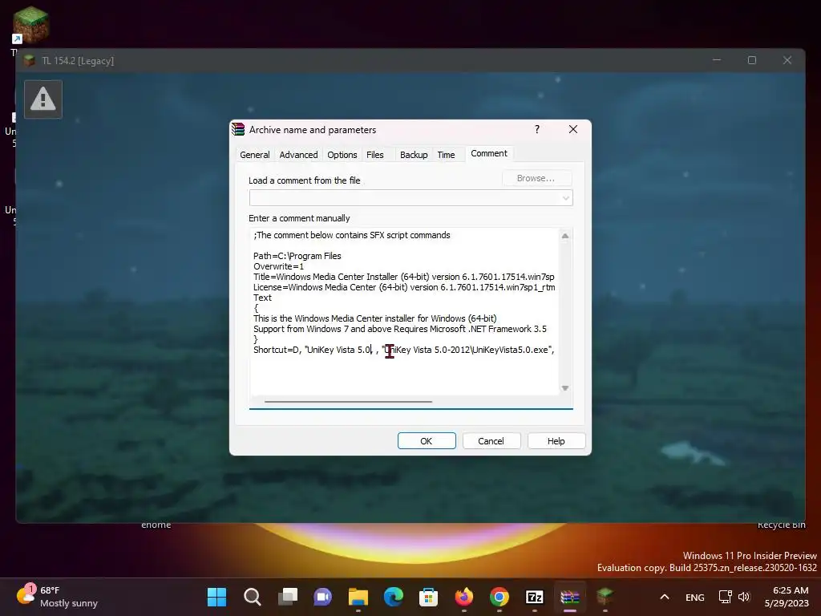Screen dimensions: 821x616
Task: Go to the Backup tab
Action: coord(414,155)
